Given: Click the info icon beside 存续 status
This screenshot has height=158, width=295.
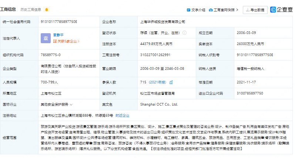Looking at the screenshot, I should 185,33.
